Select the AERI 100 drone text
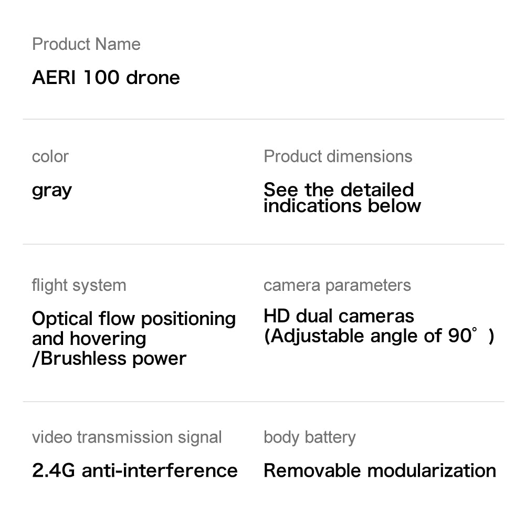 106,77
